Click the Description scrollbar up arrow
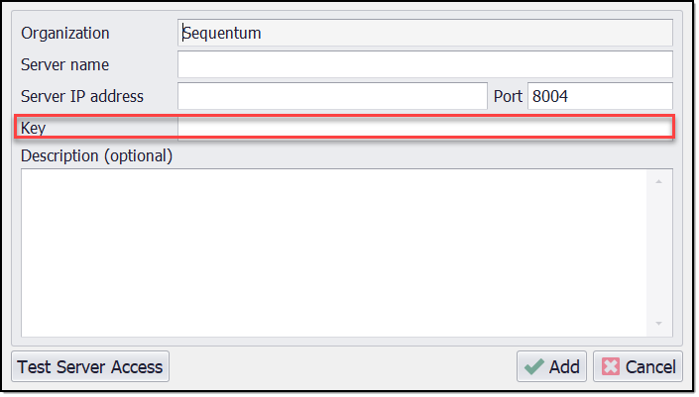Image resolution: width=699 pixels, height=397 pixels. 659,180
